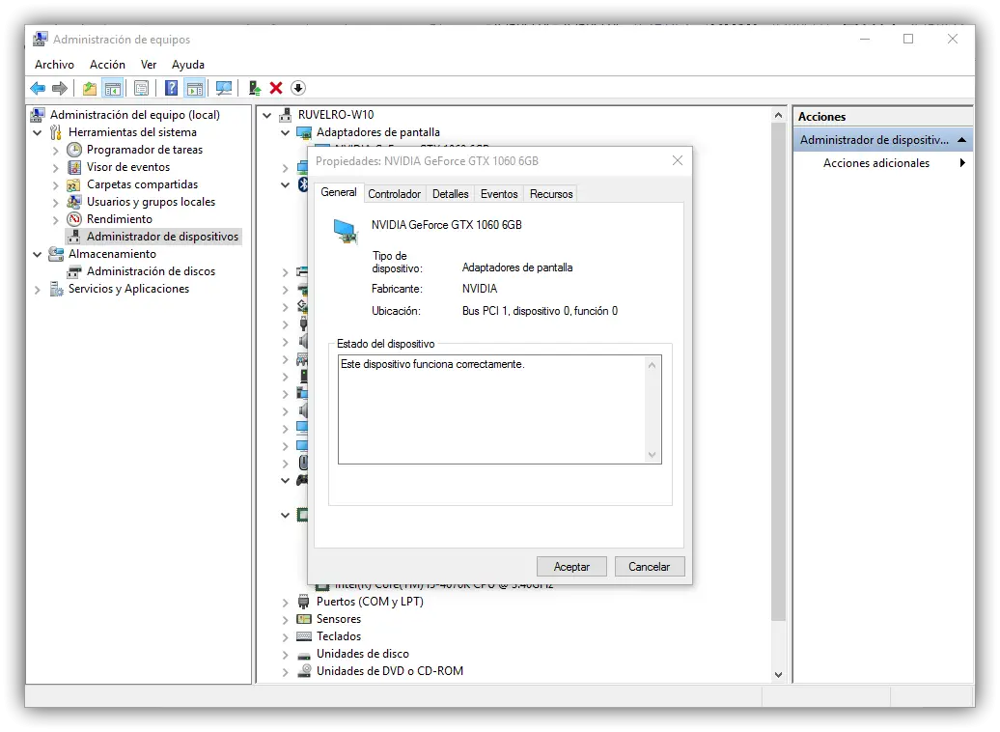Viewport: 1000px width, 732px height.
Task: Expand Programador de tareas node
Action: [55, 150]
